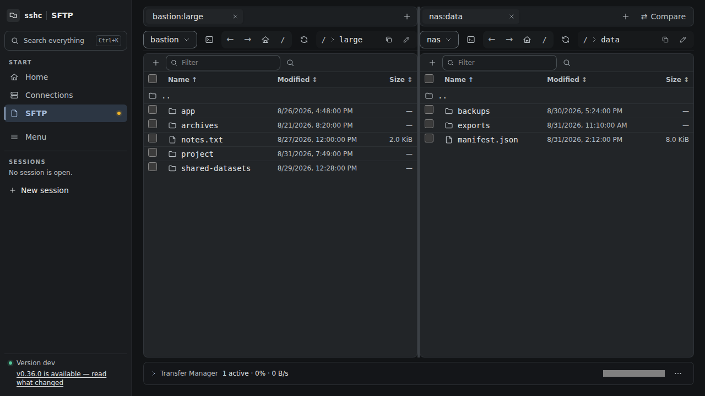The height and width of the screenshot is (396, 705).
Task: Open parent directory '..' in nas pane
Action: [x=557, y=96]
